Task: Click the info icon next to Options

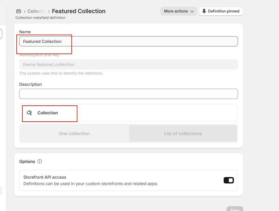Action: (40, 161)
